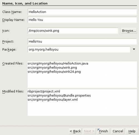Expand the Package dropdown arrow
The image size is (139, 135).
(134, 49)
